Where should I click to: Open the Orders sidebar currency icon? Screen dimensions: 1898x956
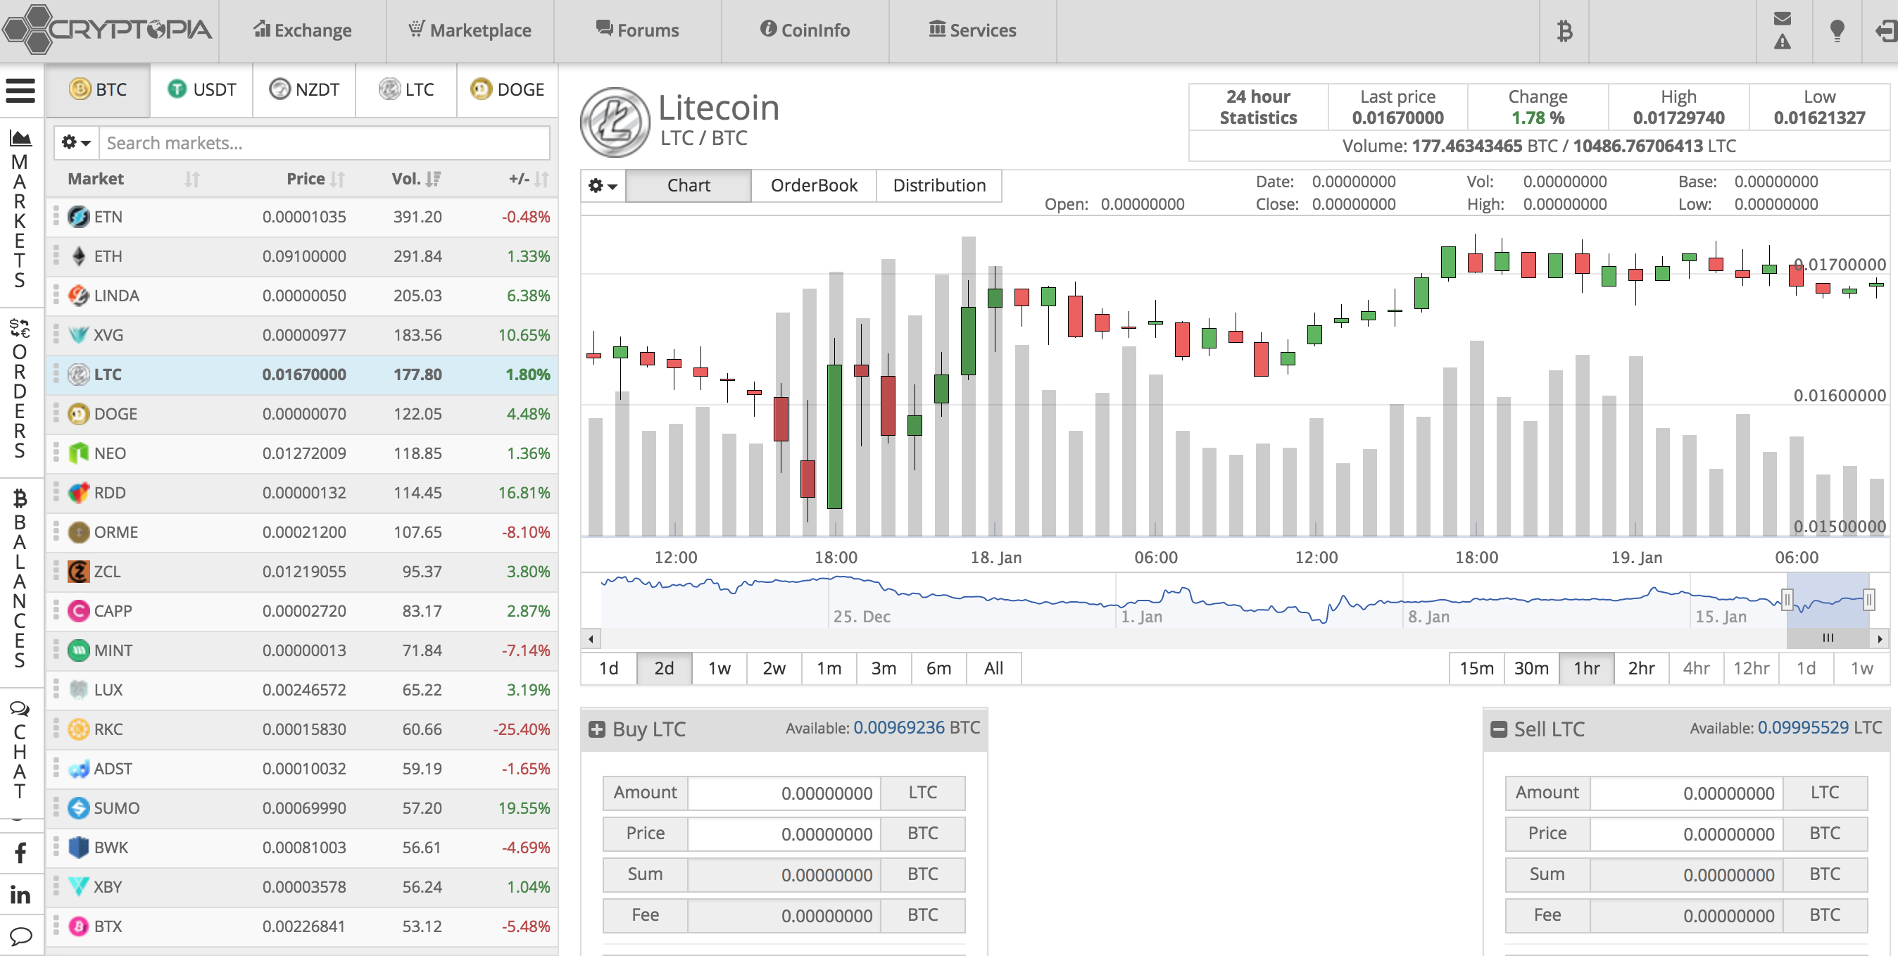(x=20, y=328)
